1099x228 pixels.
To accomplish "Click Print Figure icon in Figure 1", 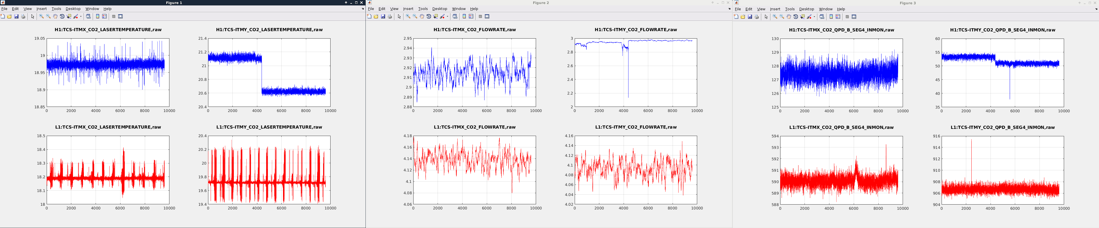I will tap(23, 17).
